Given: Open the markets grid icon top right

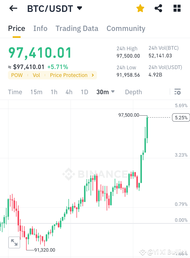Looking at the screenshot, I should pos(177,8).
